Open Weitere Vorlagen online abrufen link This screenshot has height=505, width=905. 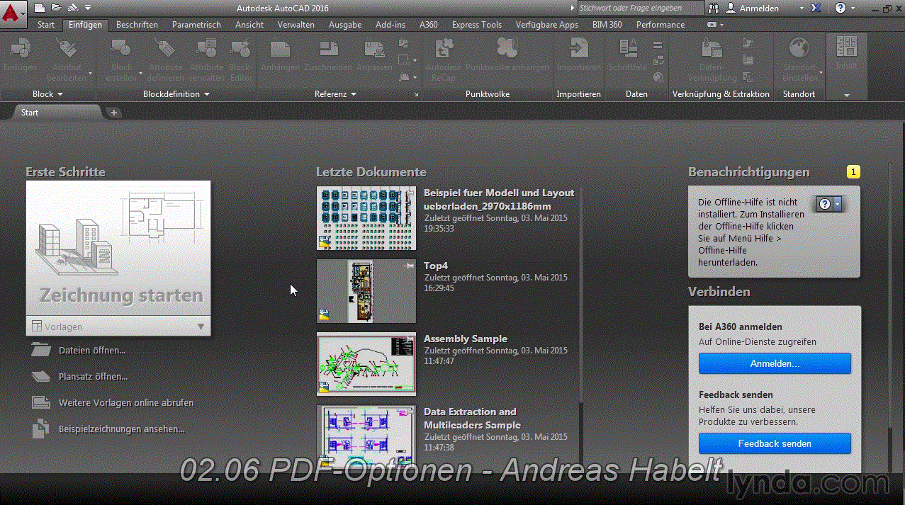click(126, 403)
